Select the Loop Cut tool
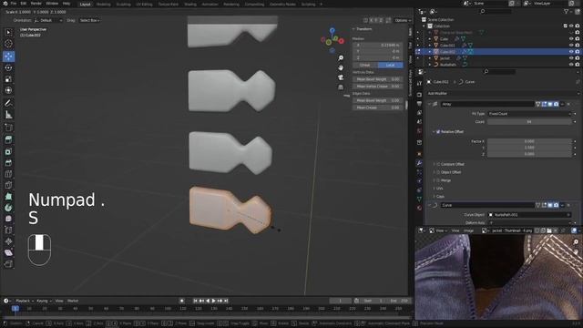This screenshot has height=328, width=583. (8, 174)
